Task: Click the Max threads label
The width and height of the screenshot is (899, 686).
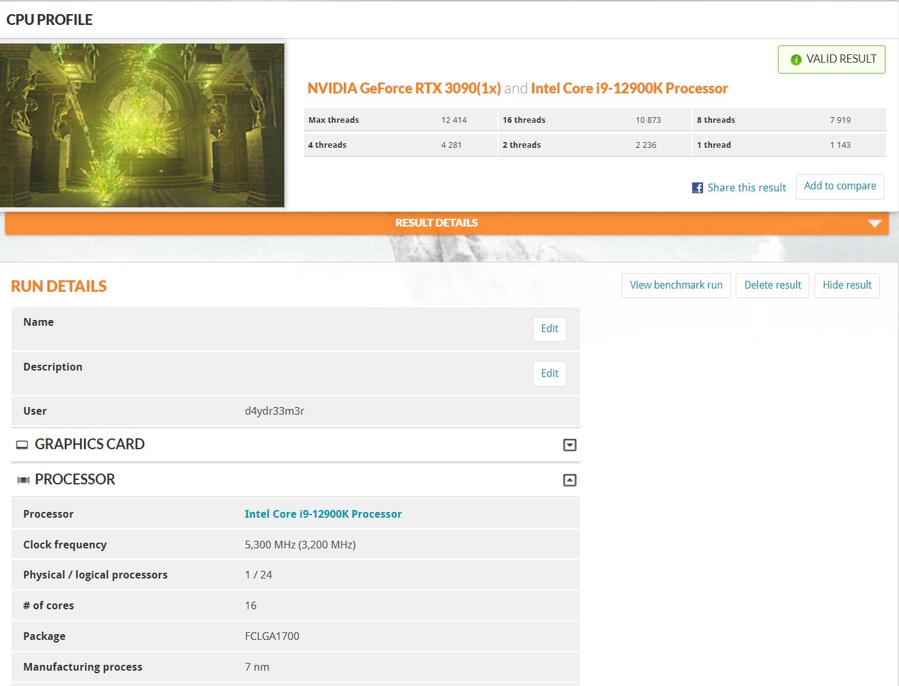Action: point(334,120)
